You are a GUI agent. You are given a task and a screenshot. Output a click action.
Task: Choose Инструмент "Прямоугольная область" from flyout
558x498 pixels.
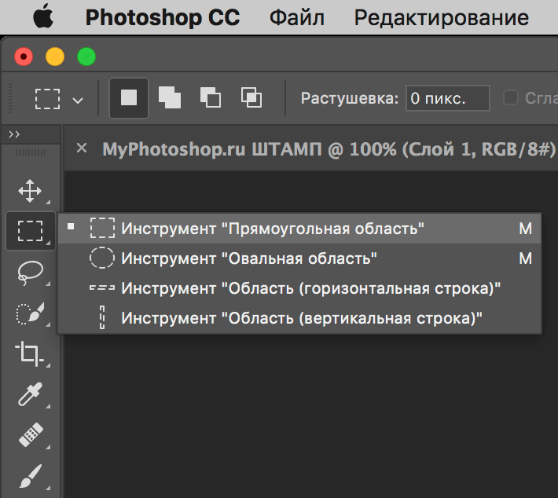coord(299,229)
